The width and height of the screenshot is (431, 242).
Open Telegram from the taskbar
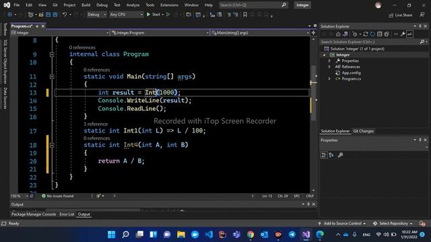(x=292, y=235)
